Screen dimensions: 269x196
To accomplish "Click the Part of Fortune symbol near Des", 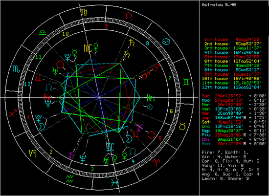I will coord(150,107).
